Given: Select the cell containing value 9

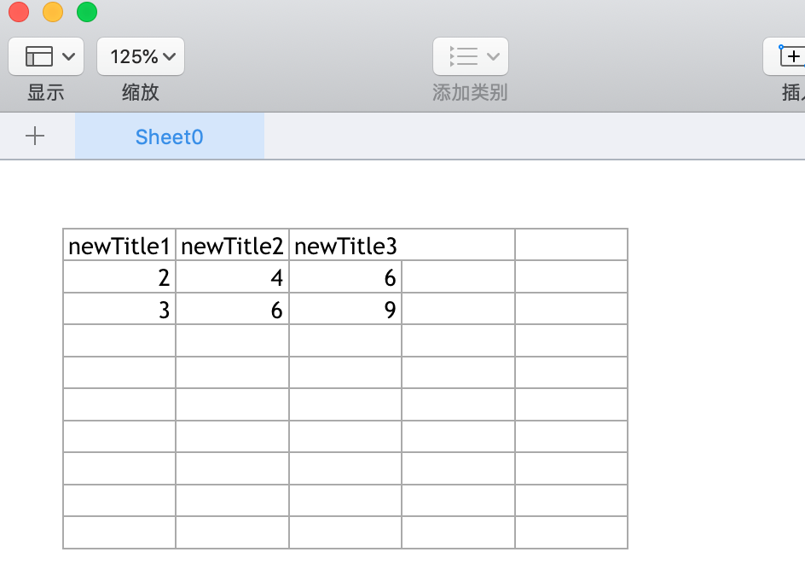Looking at the screenshot, I should pos(345,309).
